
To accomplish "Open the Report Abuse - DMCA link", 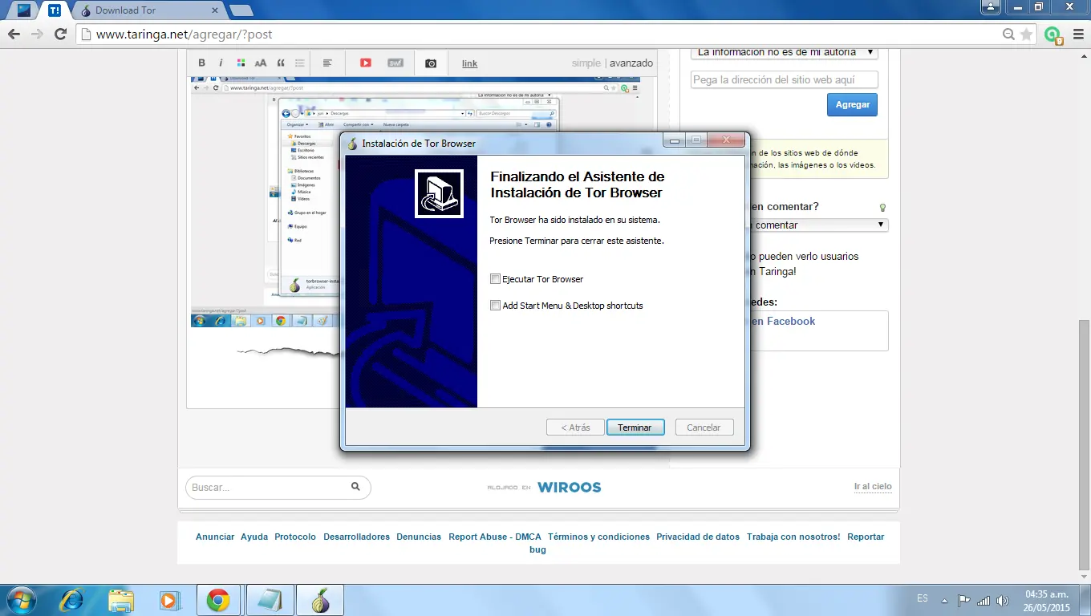I will pyautogui.click(x=495, y=537).
